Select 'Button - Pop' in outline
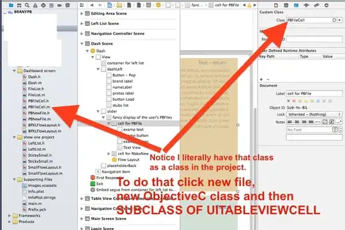Viewport: 345px width, 230px height. point(124,75)
